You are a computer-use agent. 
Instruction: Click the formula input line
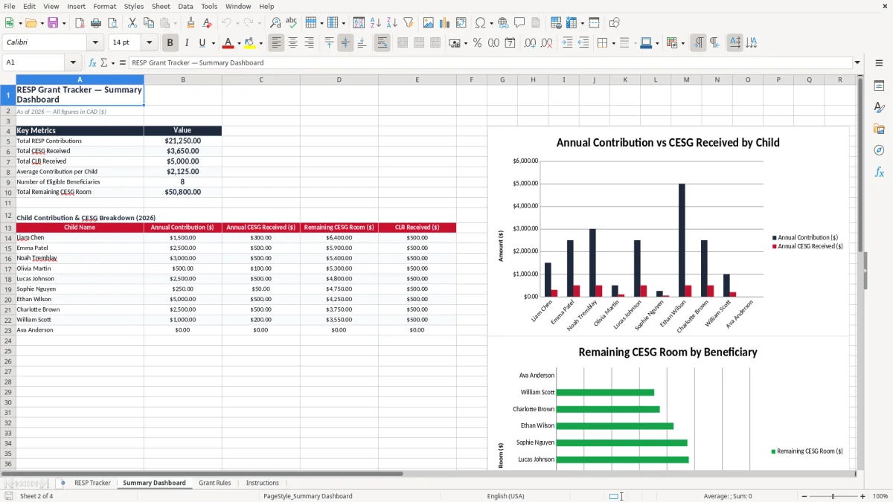click(490, 62)
